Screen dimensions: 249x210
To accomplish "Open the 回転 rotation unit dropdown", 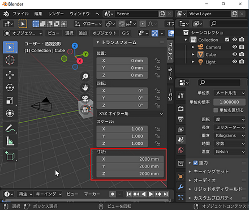I will click(x=229, y=119).
